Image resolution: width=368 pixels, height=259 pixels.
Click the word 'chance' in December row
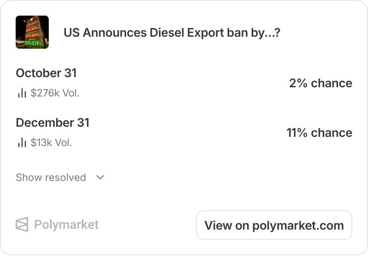tap(332, 133)
